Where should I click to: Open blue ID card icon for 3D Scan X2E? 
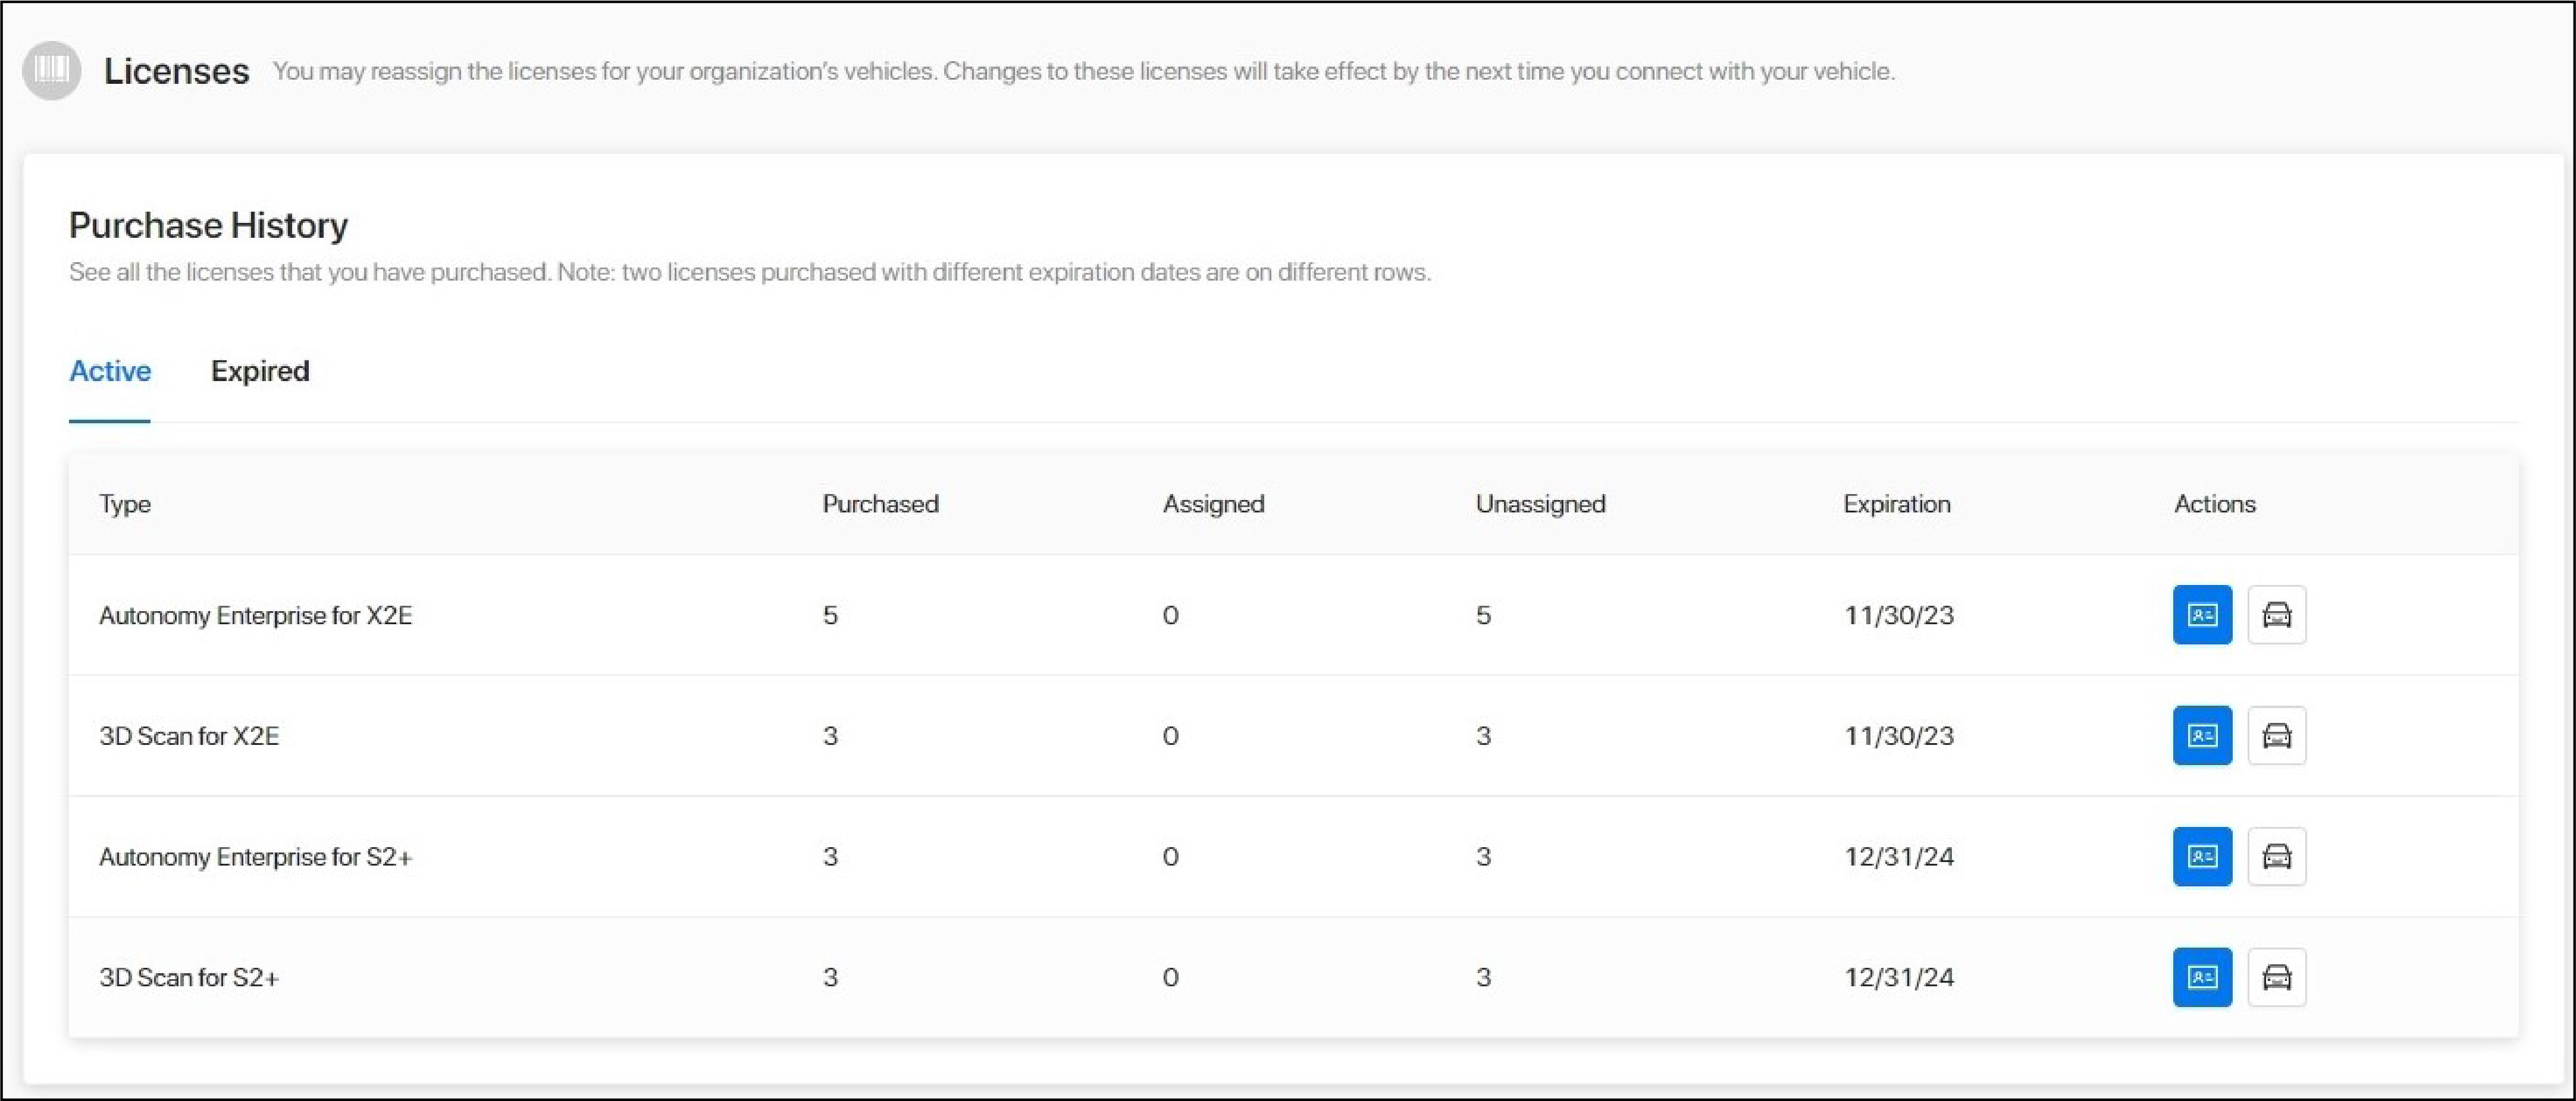pyautogui.click(x=2202, y=735)
